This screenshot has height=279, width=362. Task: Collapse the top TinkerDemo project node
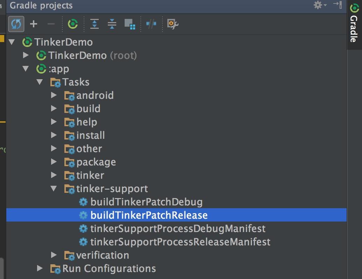pos(12,42)
